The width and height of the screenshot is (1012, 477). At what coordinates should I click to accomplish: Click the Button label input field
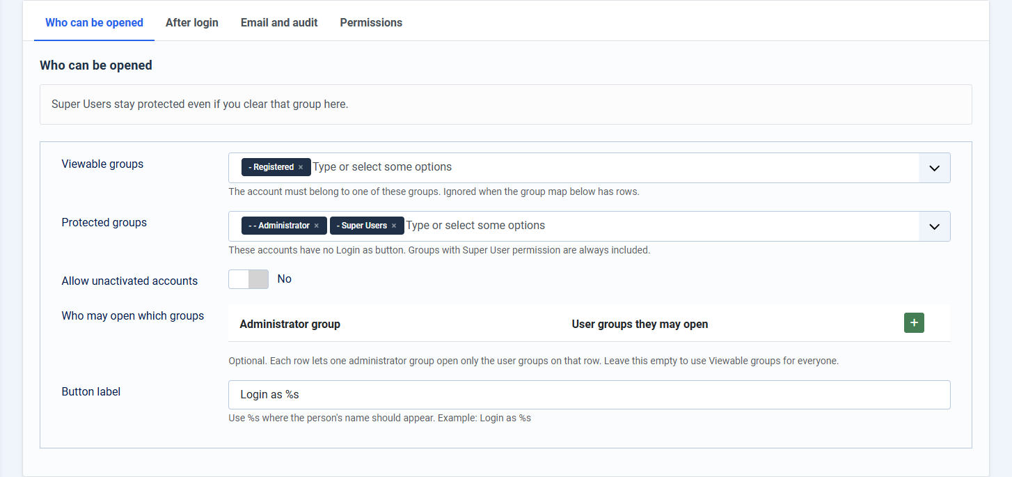(x=590, y=395)
